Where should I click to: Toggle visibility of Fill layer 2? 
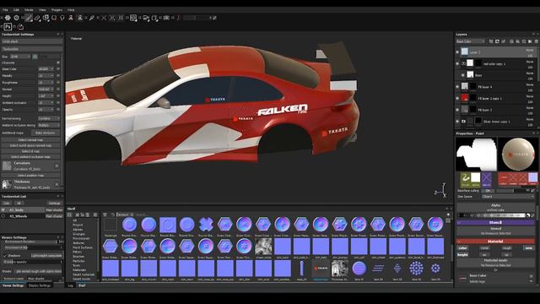(457, 110)
